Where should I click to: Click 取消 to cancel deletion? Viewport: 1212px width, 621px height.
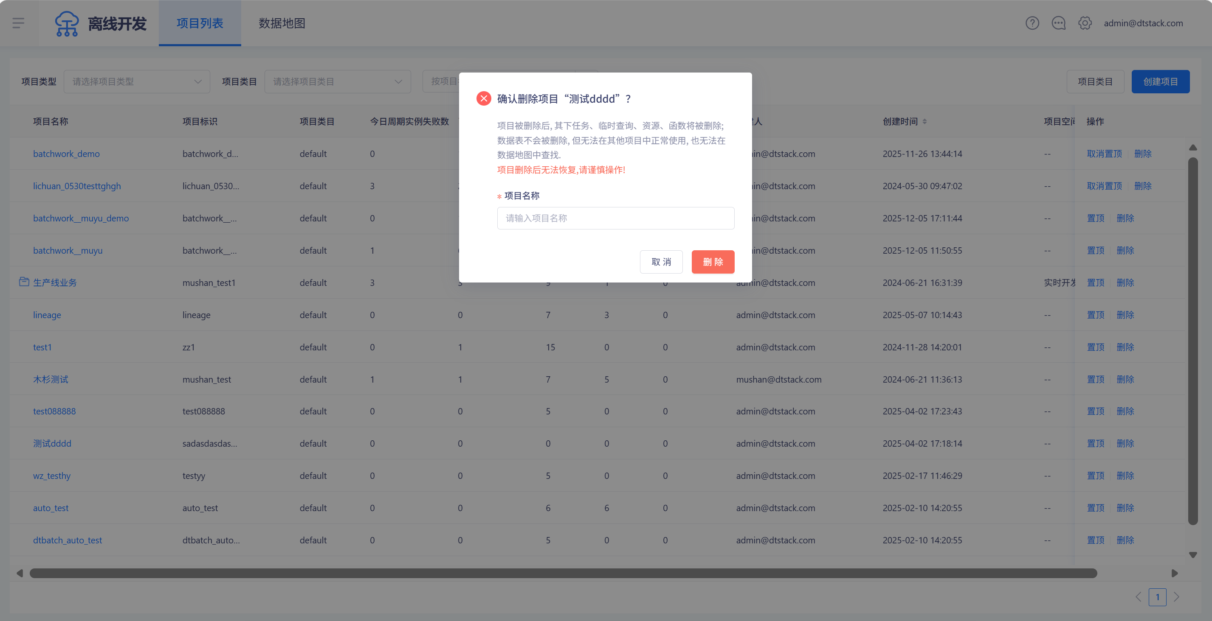pyautogui.click(x=661, y=262)
